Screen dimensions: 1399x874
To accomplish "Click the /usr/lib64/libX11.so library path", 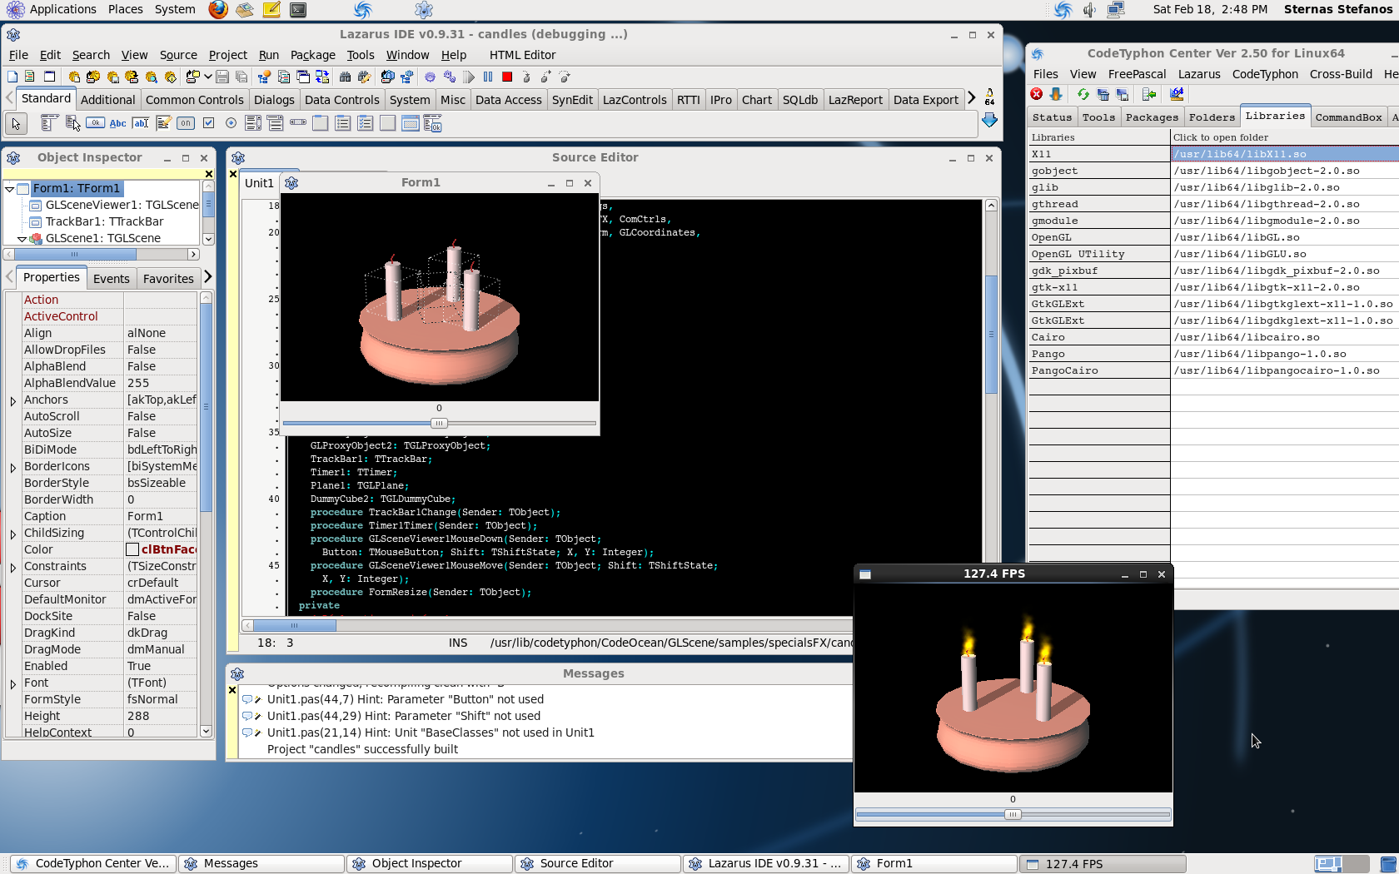I will (1240, 154).
